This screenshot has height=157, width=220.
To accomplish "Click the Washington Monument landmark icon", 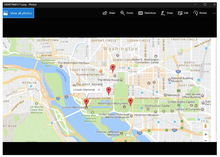I will (124, 107).
